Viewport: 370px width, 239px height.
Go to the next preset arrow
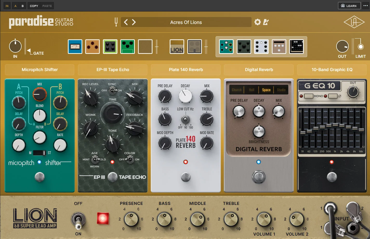[x=134, y=22]
